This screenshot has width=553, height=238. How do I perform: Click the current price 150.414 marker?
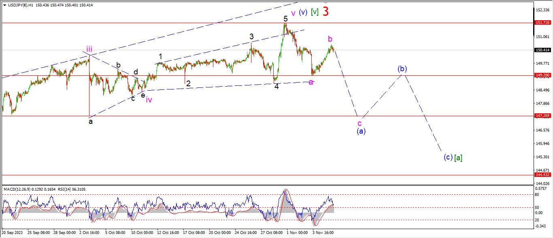click(542, 50)
